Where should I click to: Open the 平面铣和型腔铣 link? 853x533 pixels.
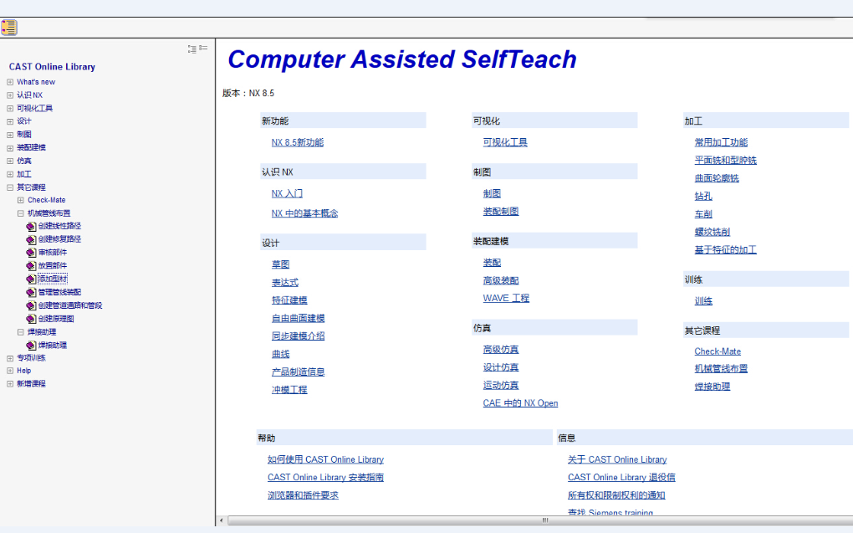pos(726,161)
